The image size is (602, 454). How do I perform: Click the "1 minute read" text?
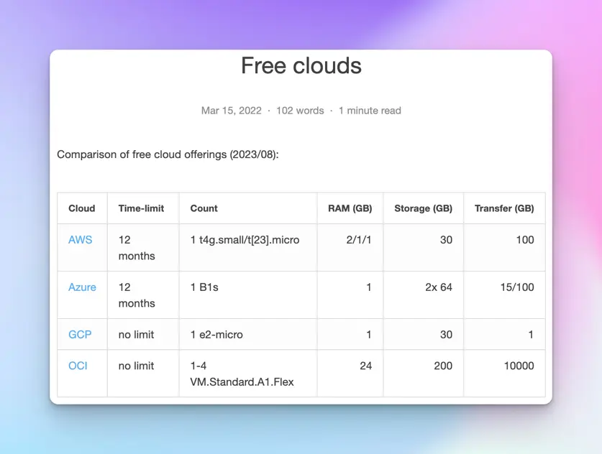pyautogui.click(x=370, y=111)
